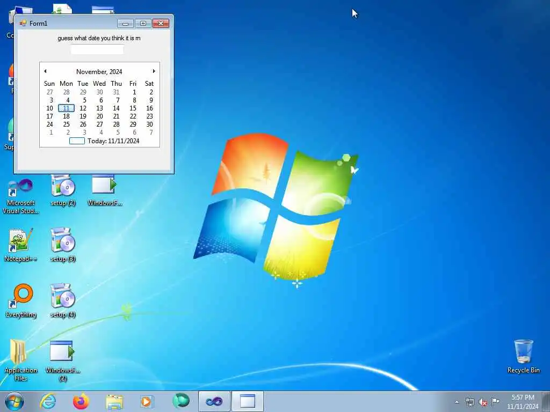
Task: Pick November 9 in the calendar
Action: (151, 100)
